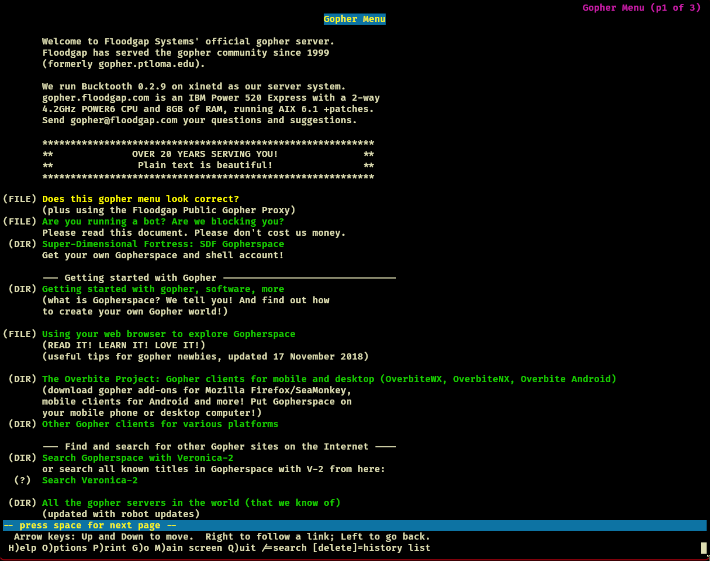
Task: Open 'Other Gopher clients for various platforms'
Action: 160,424
